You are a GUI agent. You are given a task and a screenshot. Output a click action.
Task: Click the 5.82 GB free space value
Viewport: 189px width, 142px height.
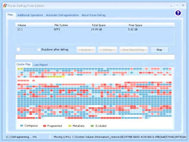(x=133, y=29)
